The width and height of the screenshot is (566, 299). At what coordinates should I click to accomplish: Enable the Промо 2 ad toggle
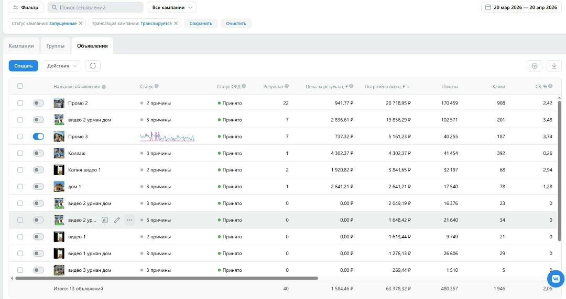pyautogui.click(x=38, y=103)
